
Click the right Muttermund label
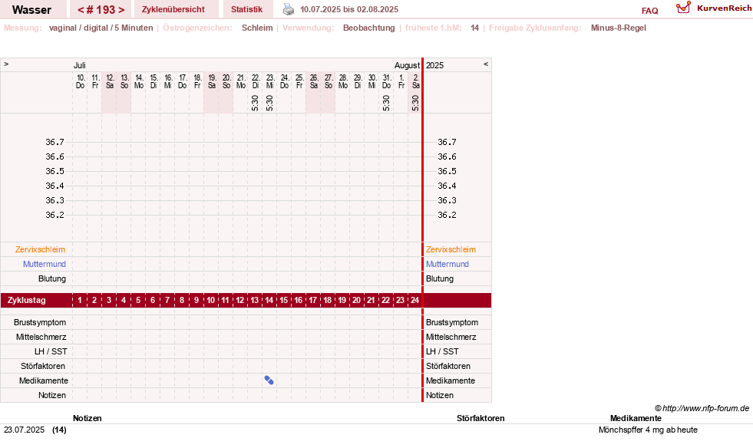[x=447, y=264]
